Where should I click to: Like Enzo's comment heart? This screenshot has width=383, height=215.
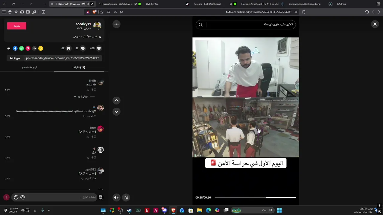8,137
